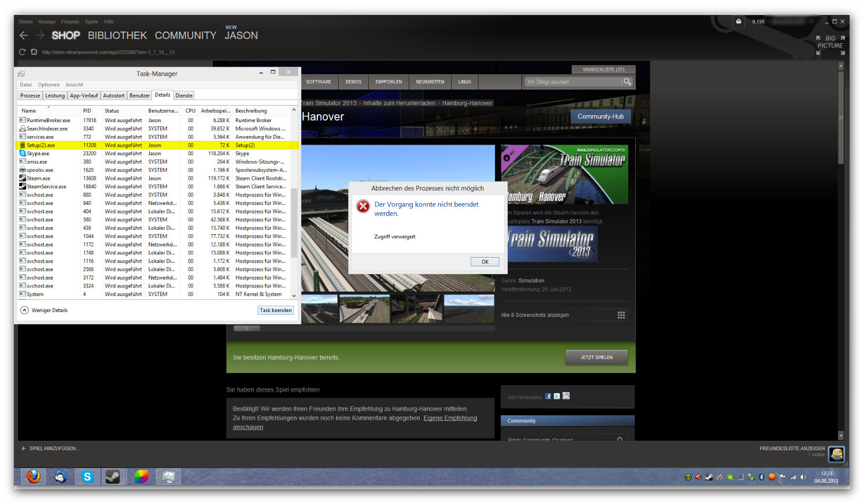Open the App-Verlauf tab
This screenshot has width=864, height=503.
tap(84, 95)
